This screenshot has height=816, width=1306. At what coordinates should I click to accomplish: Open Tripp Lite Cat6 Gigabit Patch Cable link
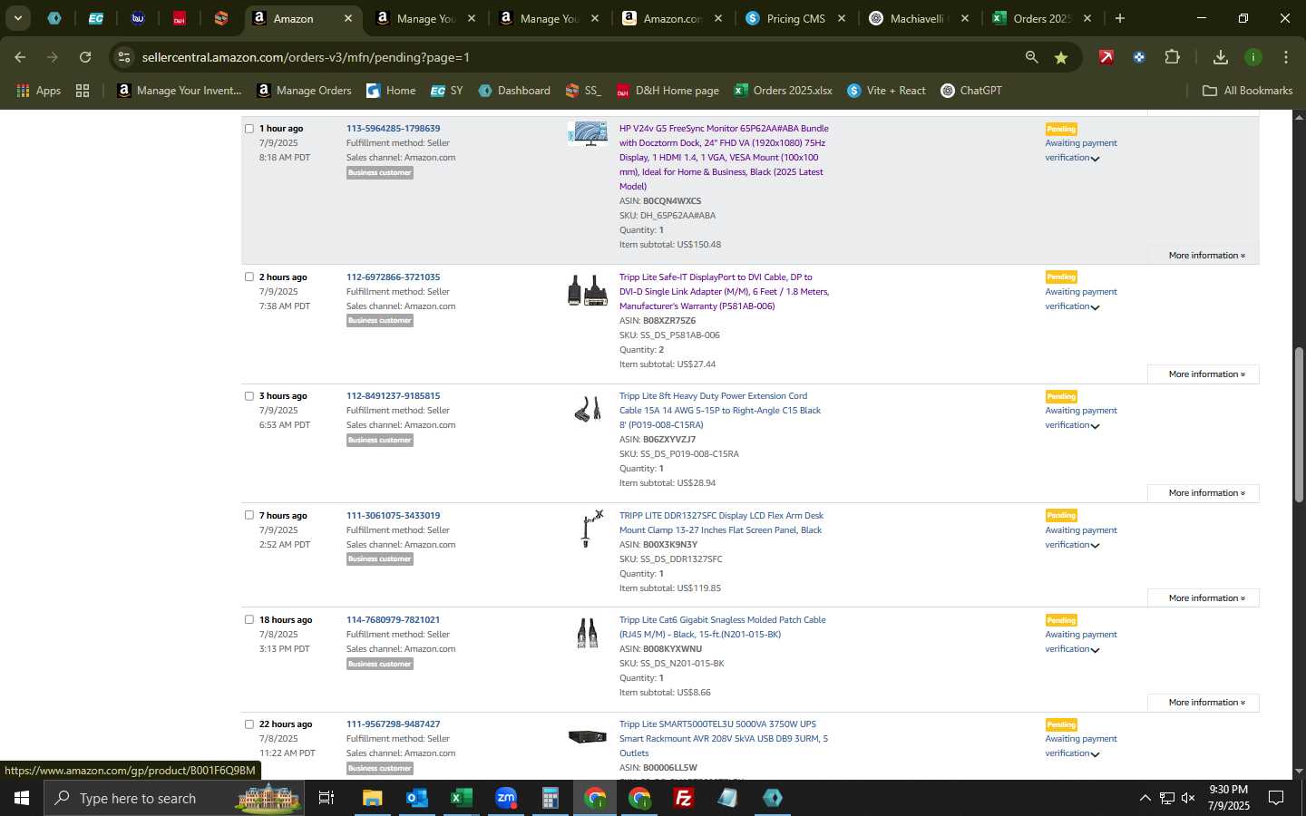[722, 627]
